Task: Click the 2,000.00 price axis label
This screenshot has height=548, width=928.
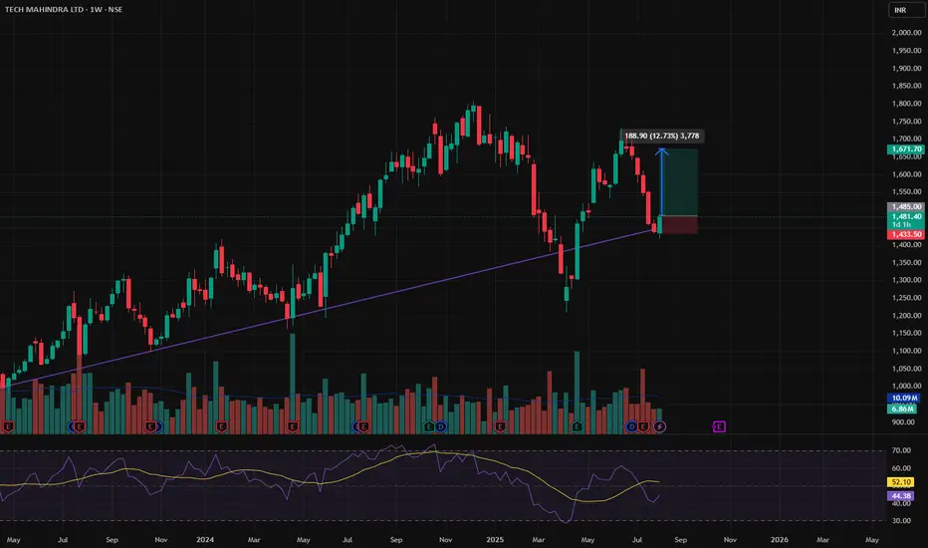Action: [907, 33]
